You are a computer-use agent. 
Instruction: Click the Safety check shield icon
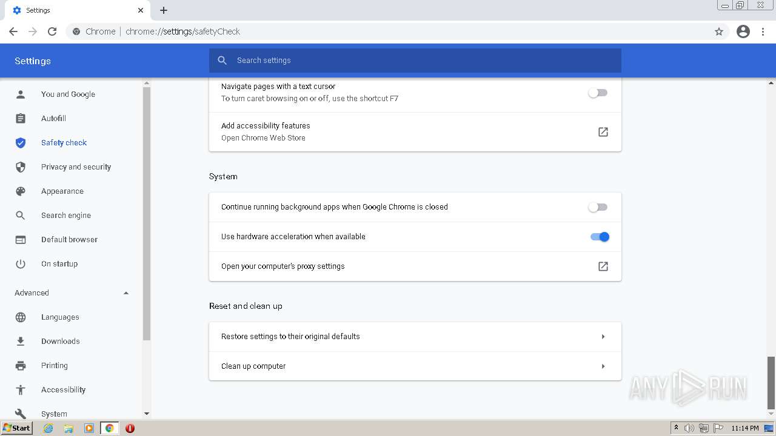coord(21,143)
